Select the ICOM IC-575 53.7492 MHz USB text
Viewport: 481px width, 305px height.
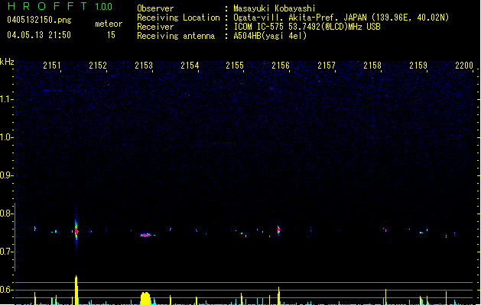pyautogui.click(x=307, y=27)
